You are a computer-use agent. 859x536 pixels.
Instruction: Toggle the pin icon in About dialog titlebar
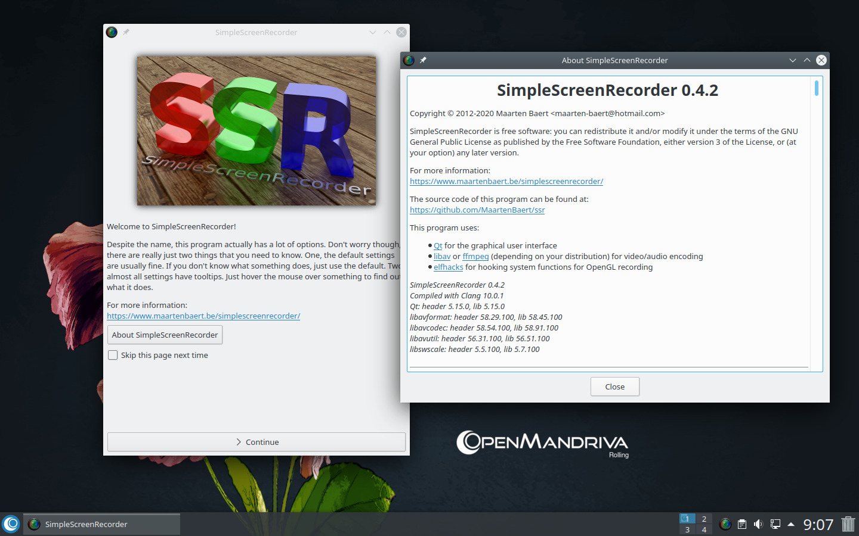(x=423, y=60)
